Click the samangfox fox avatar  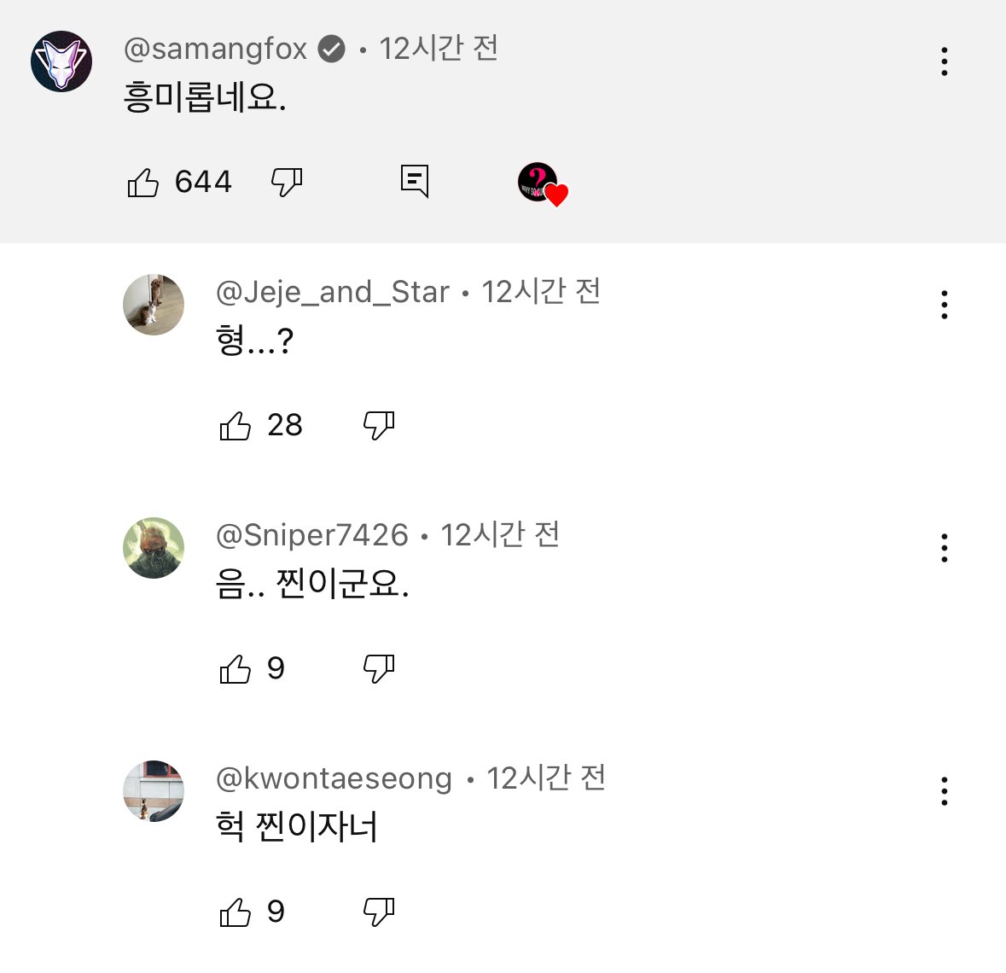[x=61, y=61]
